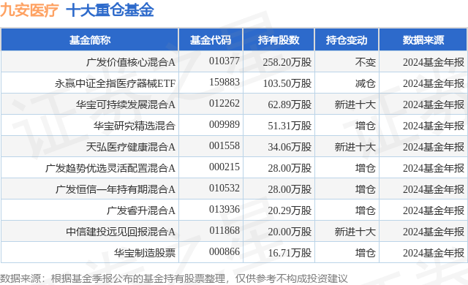Click the 基金简称 column header
The width and height of the screenshot is (468, 285).
pyautogui.click(x=90, y=40)
